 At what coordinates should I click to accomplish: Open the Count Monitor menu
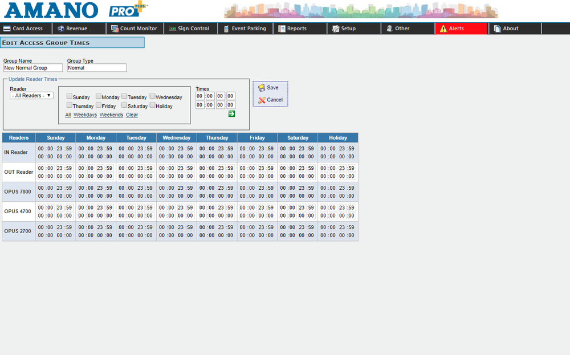point(135,28)
